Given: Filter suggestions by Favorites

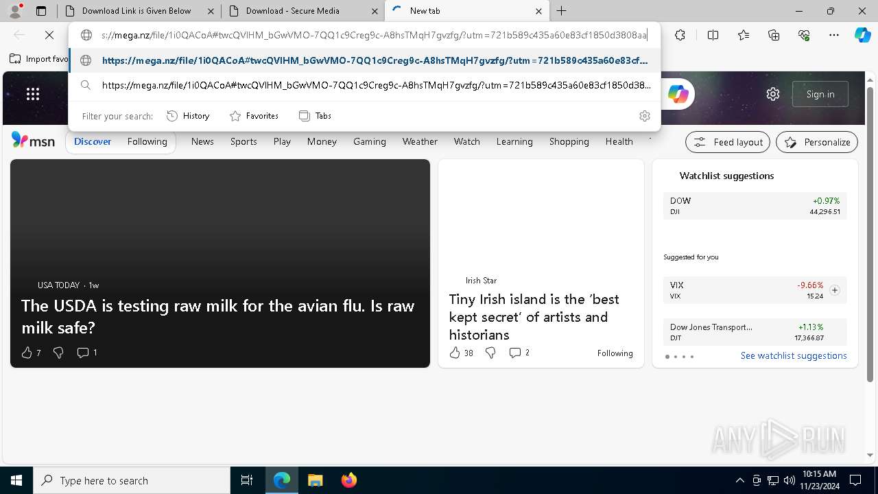Looking at the screenshot, I should coord(254,116).
